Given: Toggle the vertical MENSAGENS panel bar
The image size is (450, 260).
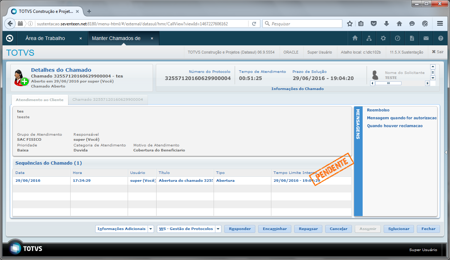Looking at the screenshot, I should pos(358,161).
